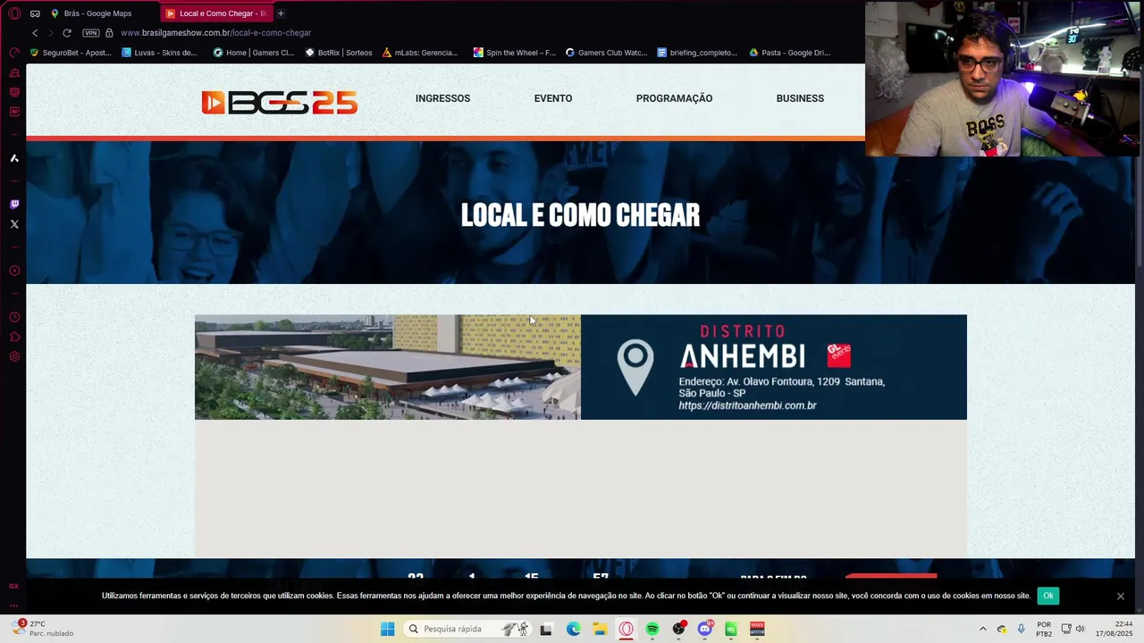Image resolution: width=1144 pixels, height=643 pixels.
Task: Open the taskbar volume icon
Action: coord(1081,629)
